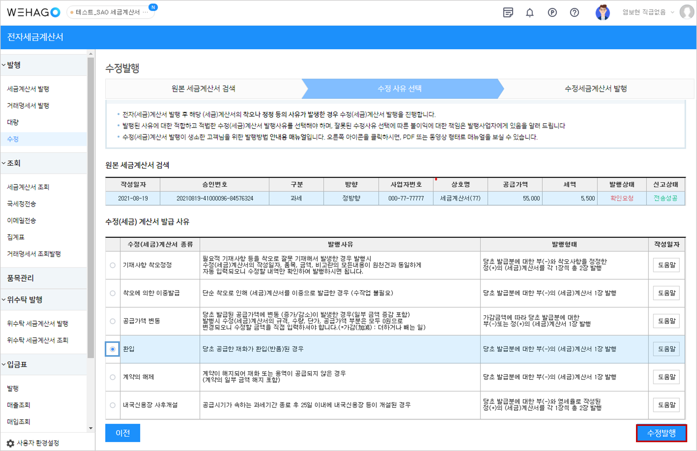Open the notes icon in top bar
This screenshot has height=451, width=697.
click(x=508, y=13)
